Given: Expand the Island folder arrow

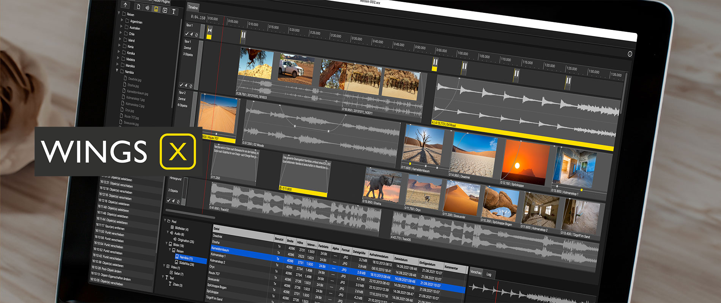Looking at the screenshot, I should [120, 39].
